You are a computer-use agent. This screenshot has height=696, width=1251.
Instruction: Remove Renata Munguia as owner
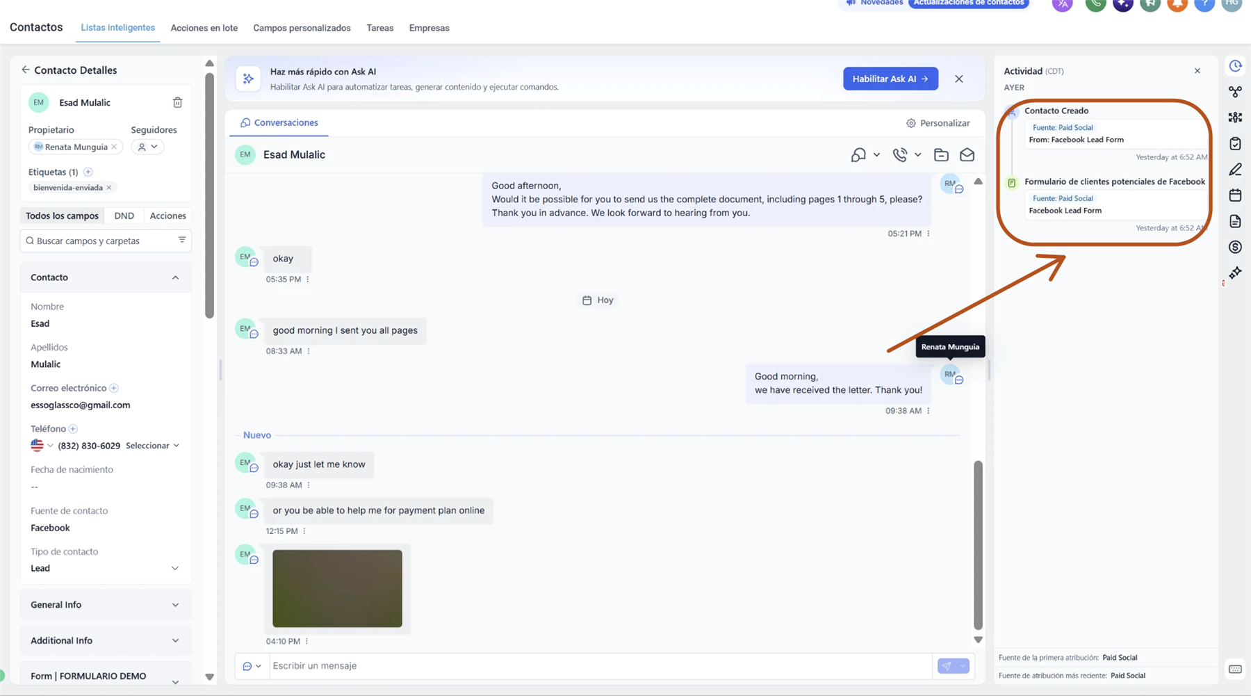[114, 147]
